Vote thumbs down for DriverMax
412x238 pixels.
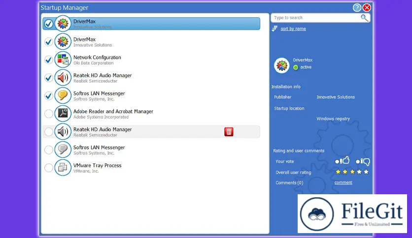tap(363, 161)
